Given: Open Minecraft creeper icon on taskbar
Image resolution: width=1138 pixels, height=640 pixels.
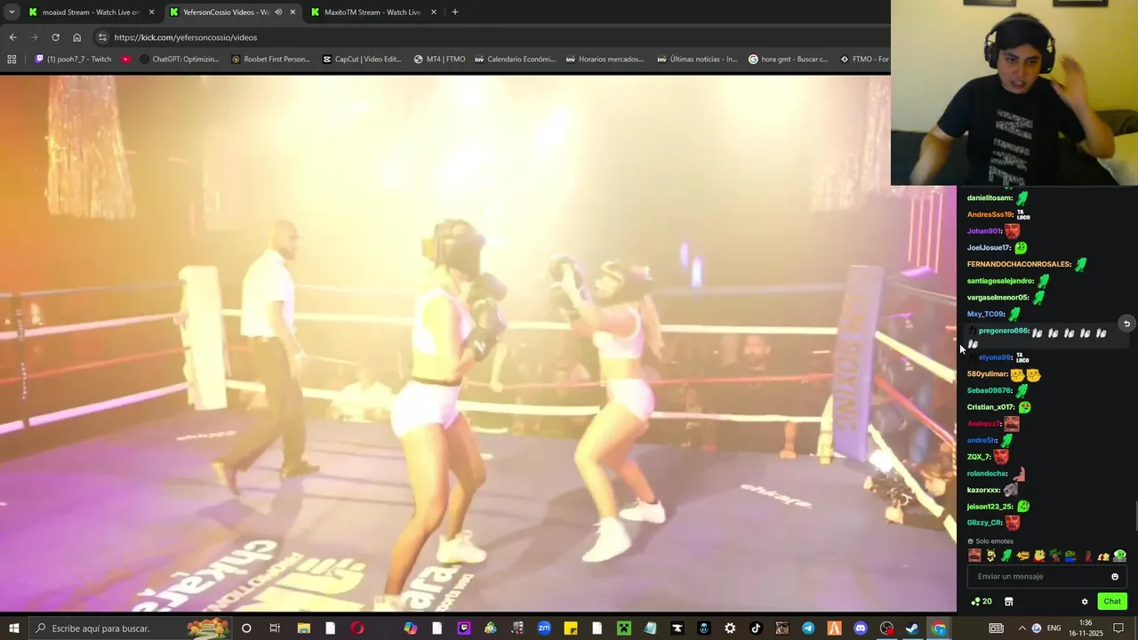Looking at the screenshot, I should coord(624,628).
